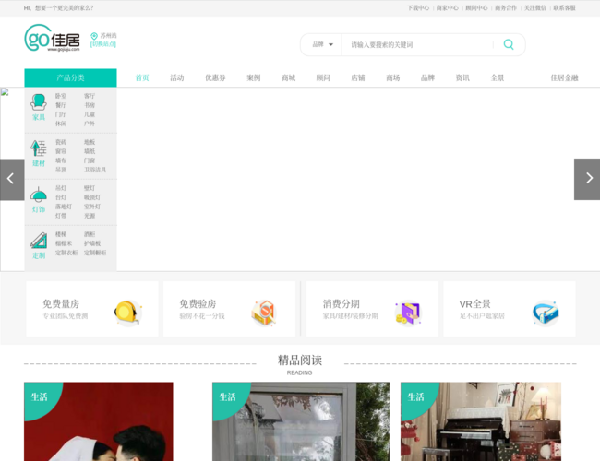Viewport: 600px width, 461px height.
Task: Open the 品牌 search type dropdown
Action: point(322,44)
